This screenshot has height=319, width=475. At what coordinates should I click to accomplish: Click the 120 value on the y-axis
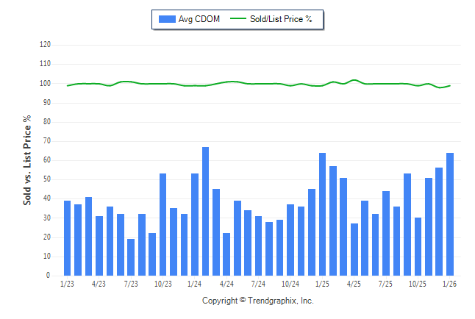(x=45, y=45)
